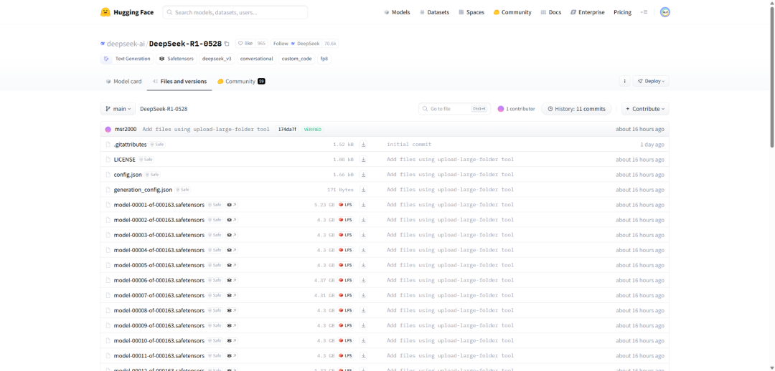Copy the model name using copy icon

[227, 44]
